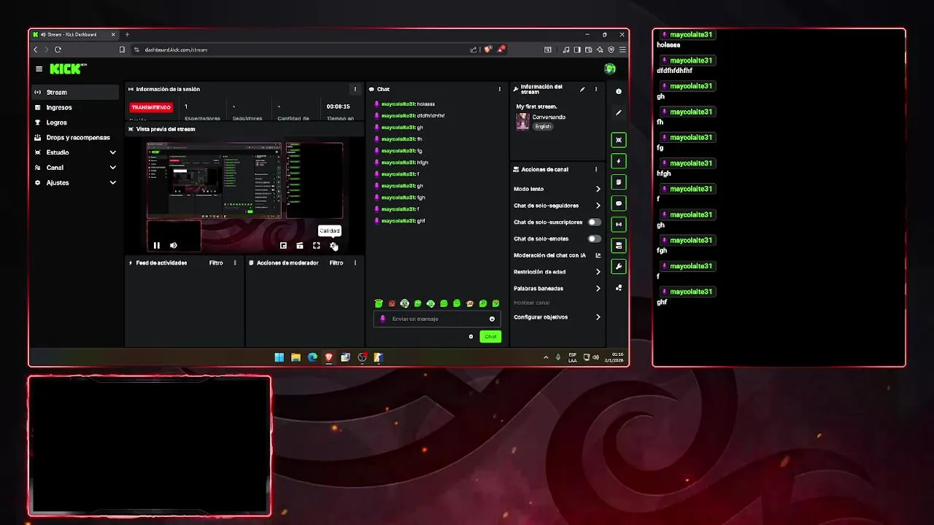Insert the first quick emote above message box
This screenshot has width=934, height=525.
(x=379, y=303)
